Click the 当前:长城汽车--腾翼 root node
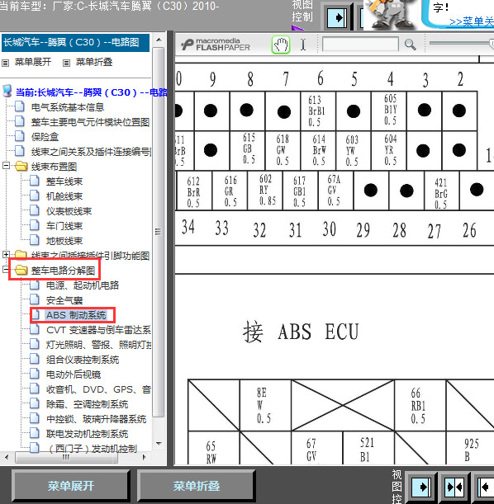This screenshot has height=504, width=494. (92, 92)
